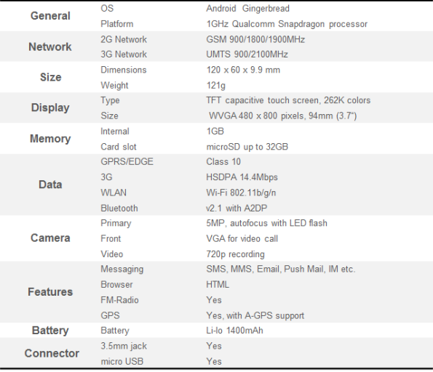Click the General category heading

(x=50, y=16)
